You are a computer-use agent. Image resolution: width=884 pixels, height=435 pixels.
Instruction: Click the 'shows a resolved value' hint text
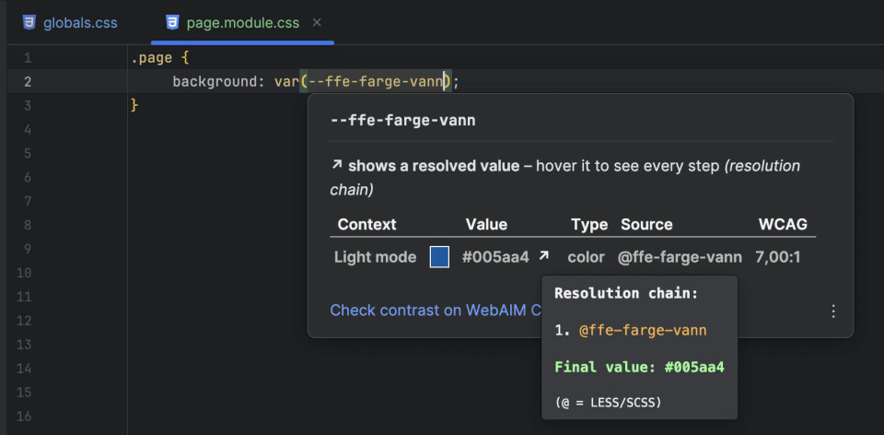434,166
